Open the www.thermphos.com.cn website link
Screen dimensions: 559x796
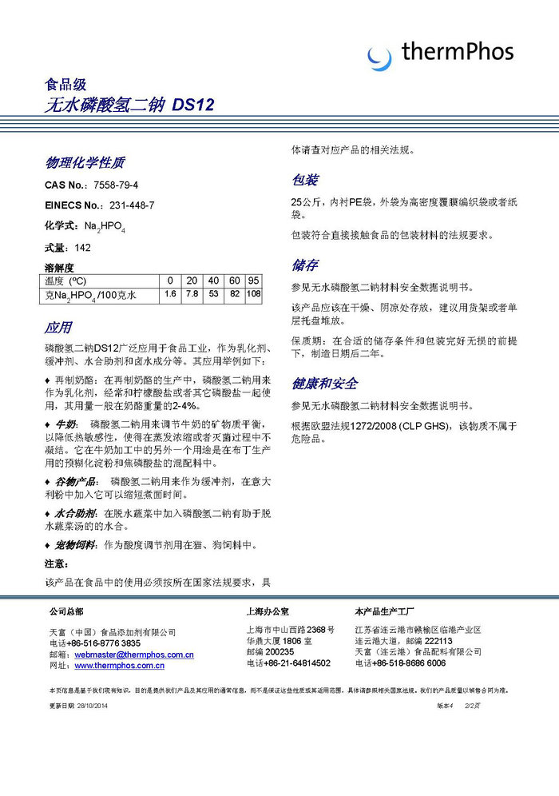pos(119,666)
